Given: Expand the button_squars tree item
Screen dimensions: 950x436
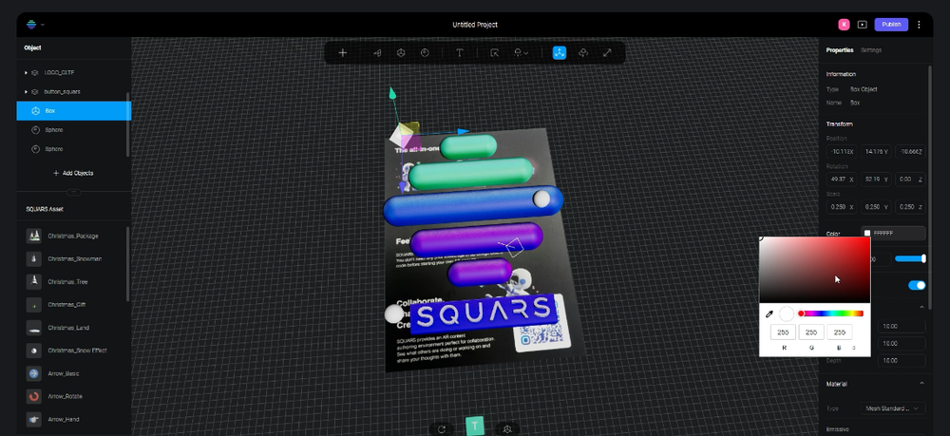Looking at the screenshot, I should (26, 91).
